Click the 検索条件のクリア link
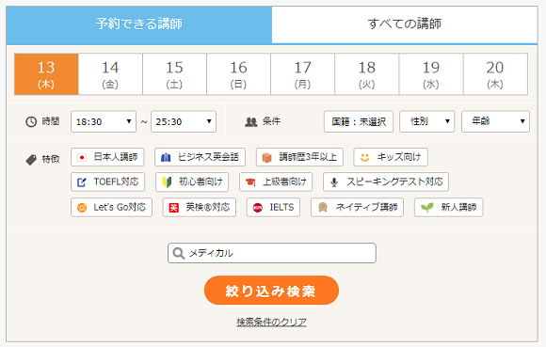 click(x=272, y=322)
